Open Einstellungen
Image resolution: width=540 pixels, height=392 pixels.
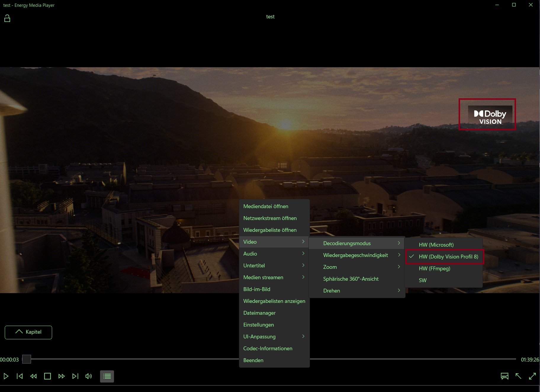click(x=274, y=325)
